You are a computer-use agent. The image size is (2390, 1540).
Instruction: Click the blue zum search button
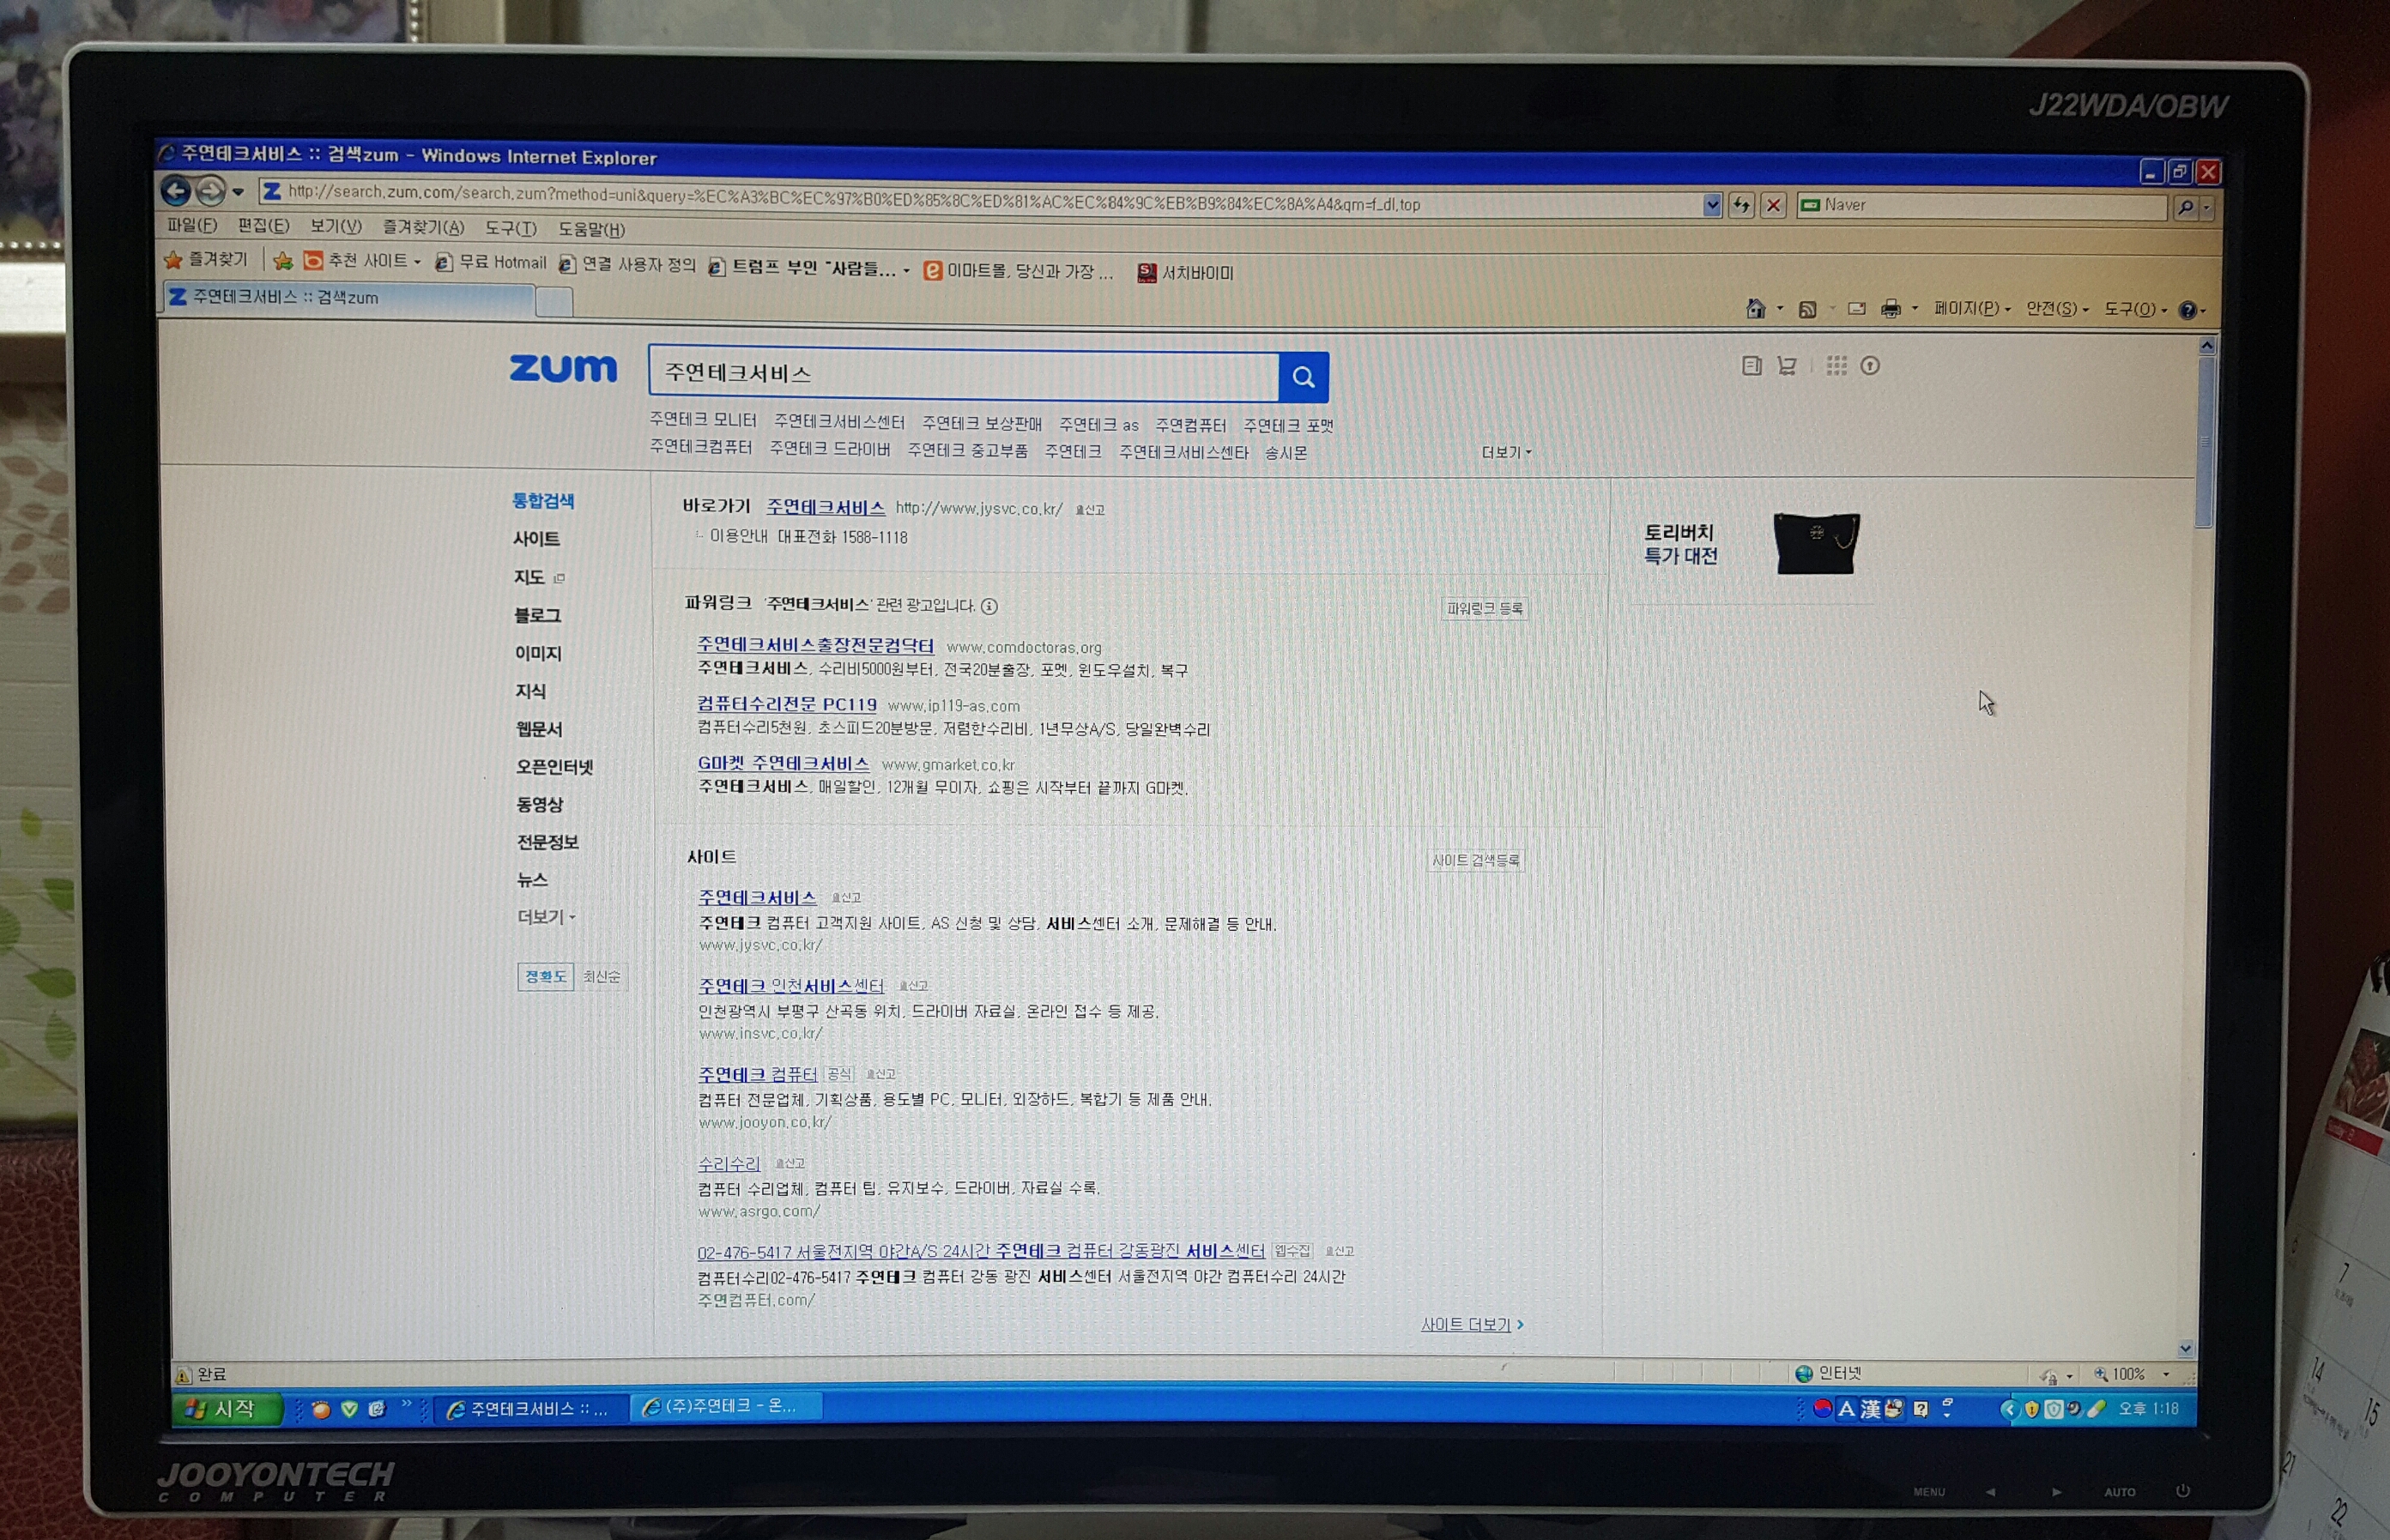[x=1303, y=377]
